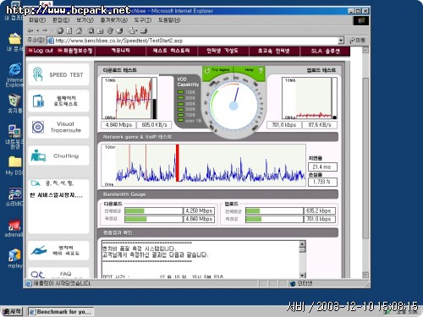Click the results text box scroll-down arrow
423x317 pixels.
tap(302, 275)
